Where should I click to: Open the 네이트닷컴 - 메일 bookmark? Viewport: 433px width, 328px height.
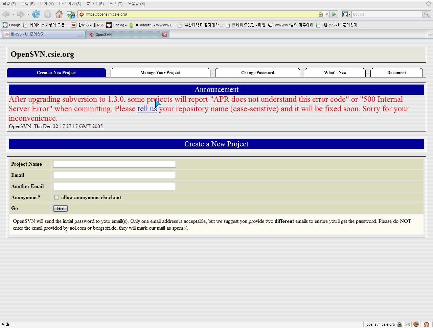(x=246, y=25)
